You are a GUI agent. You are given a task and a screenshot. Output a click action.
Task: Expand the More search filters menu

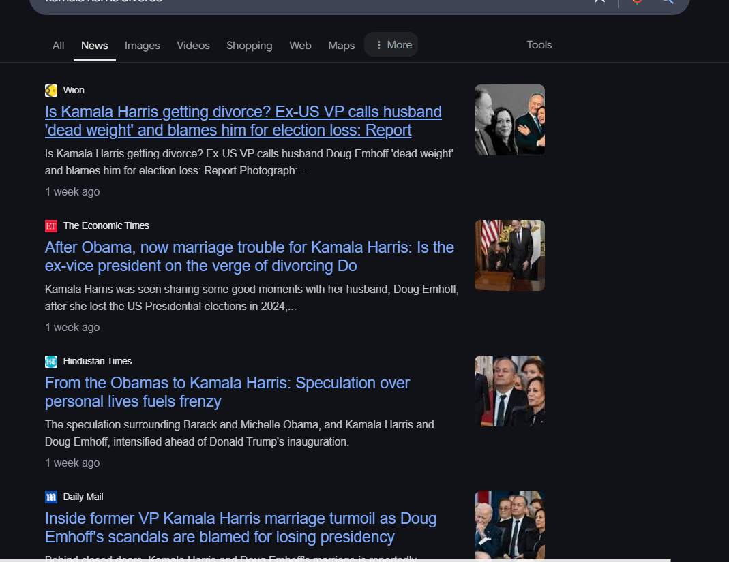(391, 45)
